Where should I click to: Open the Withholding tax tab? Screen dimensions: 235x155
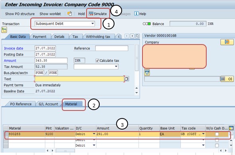coord(98,37)
